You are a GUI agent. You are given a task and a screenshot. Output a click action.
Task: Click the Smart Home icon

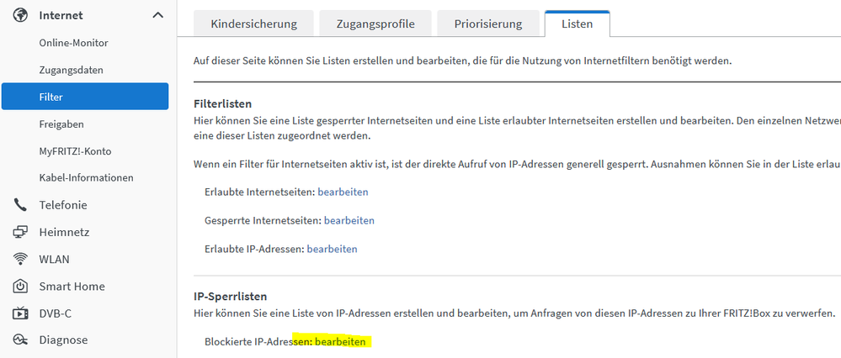(21, 287)
